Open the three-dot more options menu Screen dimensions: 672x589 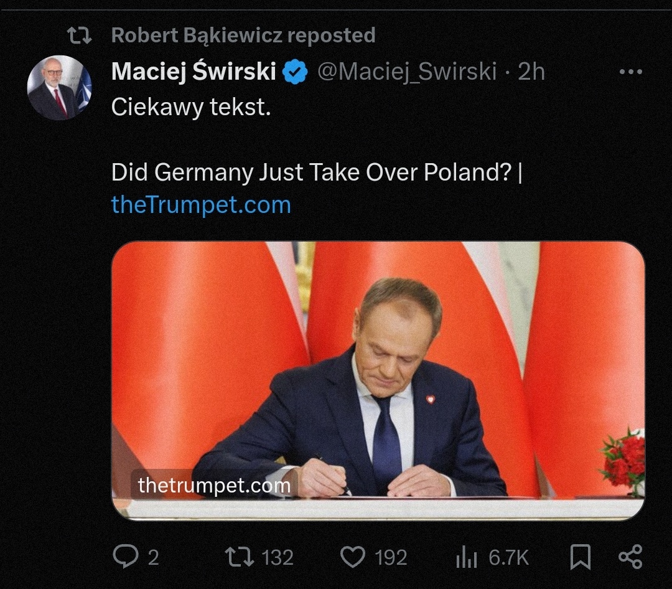coord(631,72)
